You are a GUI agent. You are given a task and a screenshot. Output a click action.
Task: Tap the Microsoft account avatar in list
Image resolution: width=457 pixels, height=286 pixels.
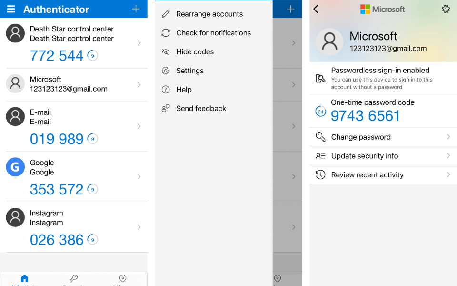[x=15, y=84]
